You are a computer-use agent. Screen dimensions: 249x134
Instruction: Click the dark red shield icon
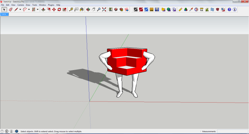(x=218, y=9)
